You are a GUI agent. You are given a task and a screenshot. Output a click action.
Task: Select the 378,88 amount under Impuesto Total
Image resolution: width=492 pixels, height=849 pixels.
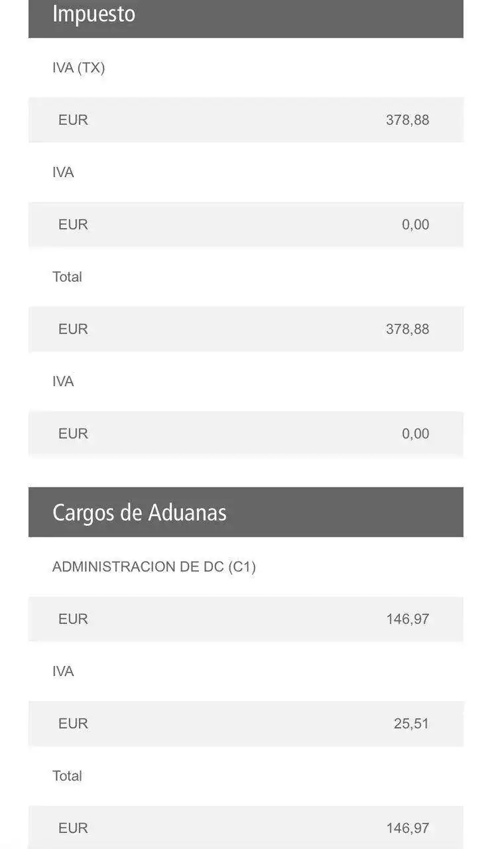[x=407, y=329]
